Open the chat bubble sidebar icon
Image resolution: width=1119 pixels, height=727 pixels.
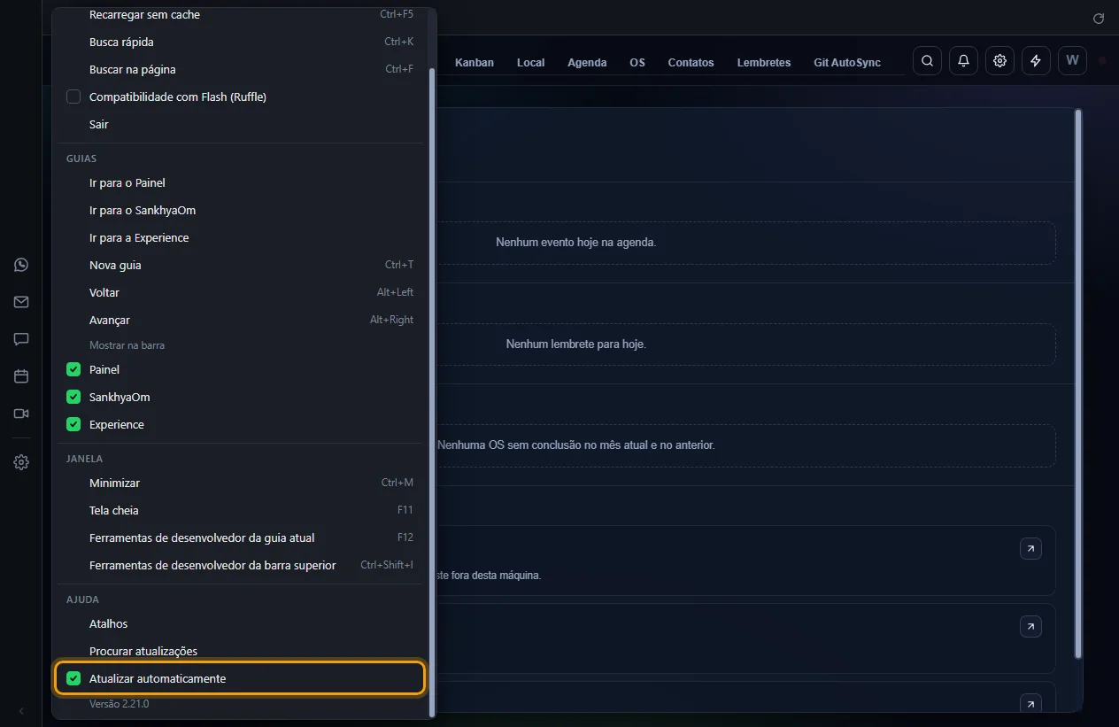[21, 339]
